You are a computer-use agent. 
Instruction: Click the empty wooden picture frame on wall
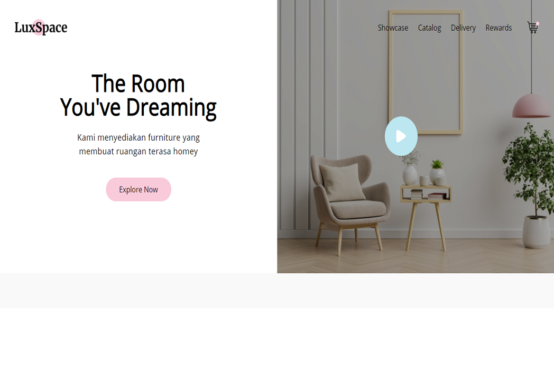426,72
